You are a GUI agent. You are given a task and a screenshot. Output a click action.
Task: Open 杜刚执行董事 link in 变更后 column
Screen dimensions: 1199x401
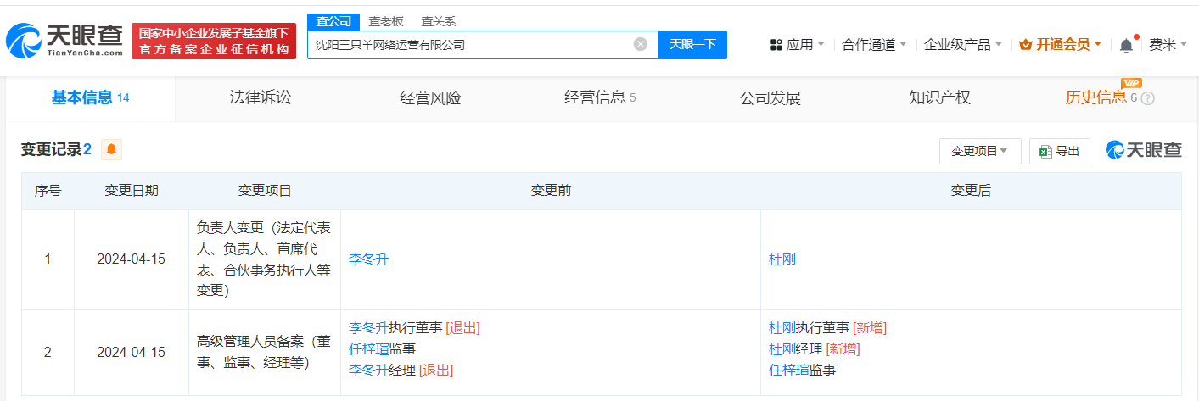pos(782,327)
